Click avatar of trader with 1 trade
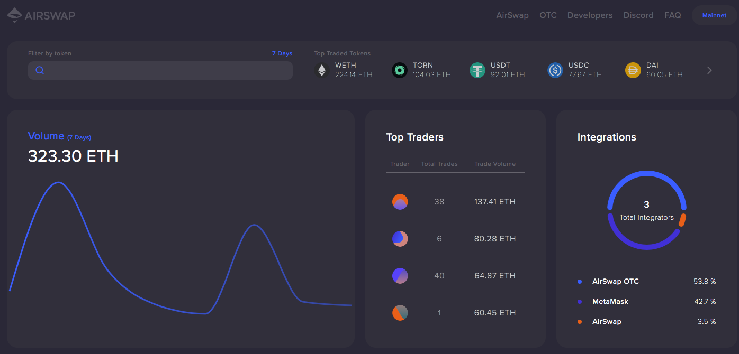This screenshot has height=354, width=739. click(400, 313)
